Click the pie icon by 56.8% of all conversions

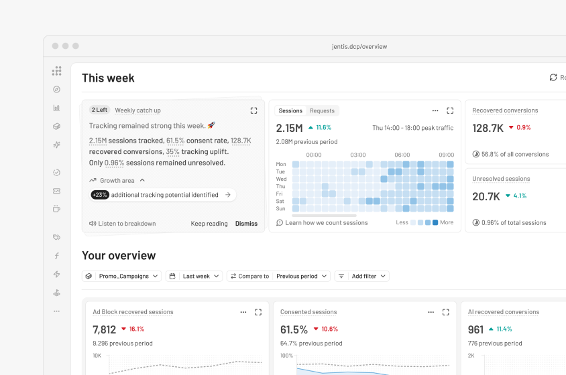tap(475, 154)
